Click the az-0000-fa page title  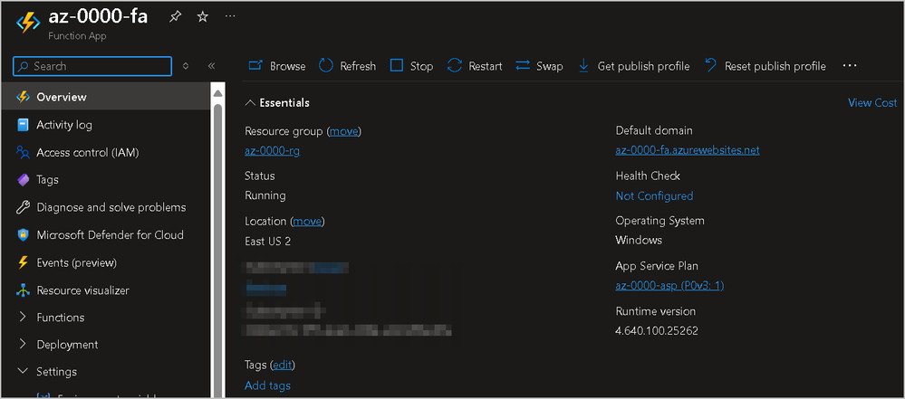(98, 16)
